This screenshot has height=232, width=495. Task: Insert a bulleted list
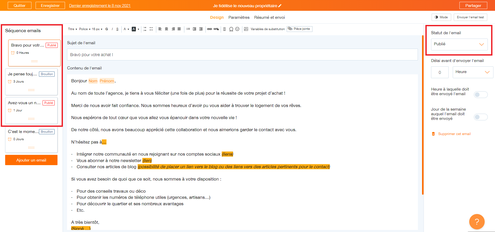[151, 29]
